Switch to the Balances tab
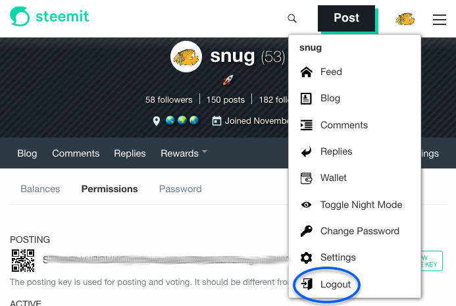The image size is (456, 306). click(40, 189)
